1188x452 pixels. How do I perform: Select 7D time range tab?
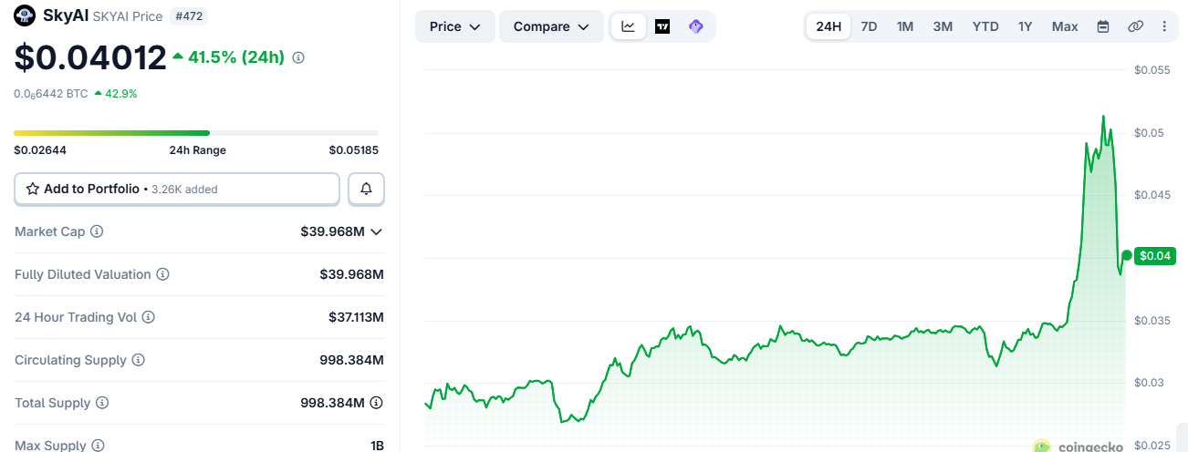tap(869, 26)
